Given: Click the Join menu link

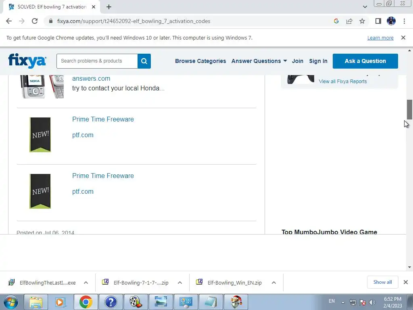Looking at the screenshot, I should pos(298,61).
